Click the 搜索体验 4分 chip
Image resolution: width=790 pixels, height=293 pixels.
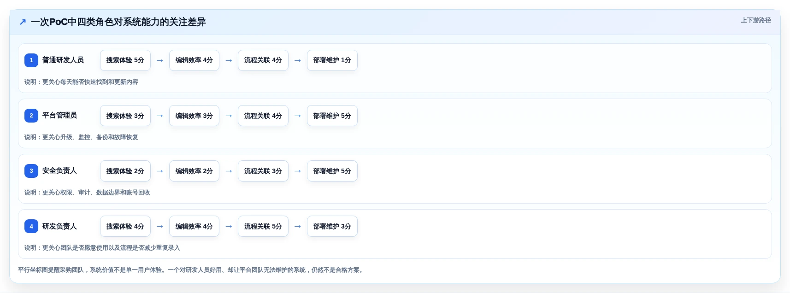tap(125, 226)
